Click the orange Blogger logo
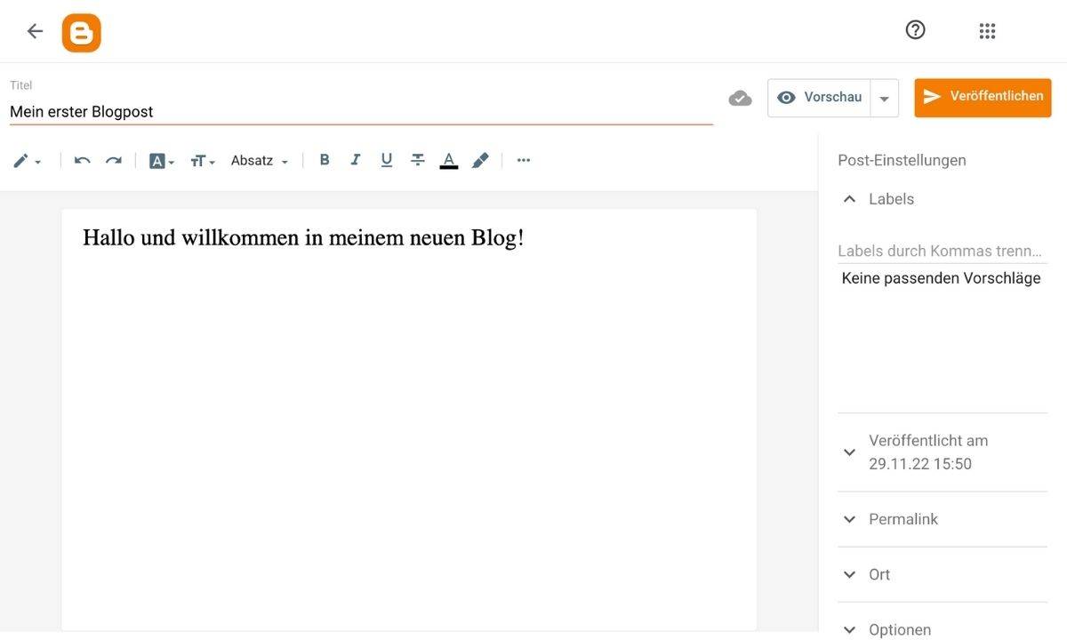Image resolution: width=1067 pixels, height=640 pixels. [81, 33]
